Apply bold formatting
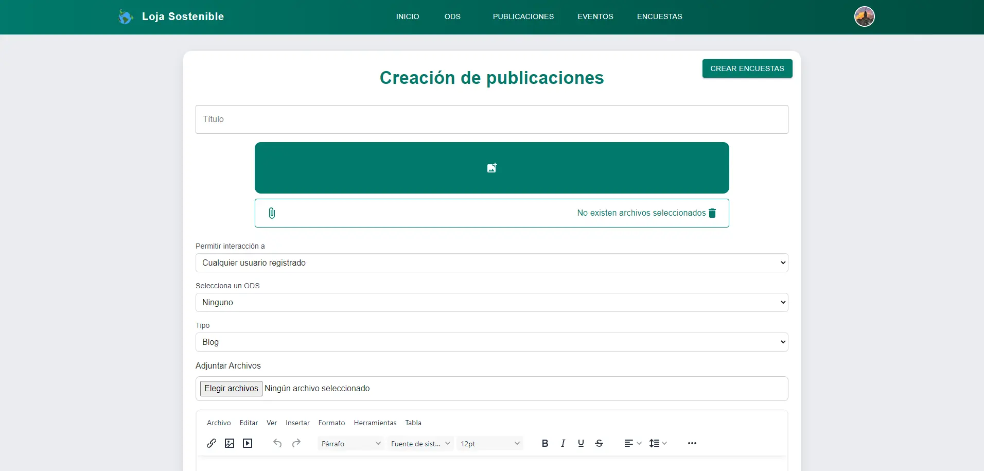 [545, 443]
